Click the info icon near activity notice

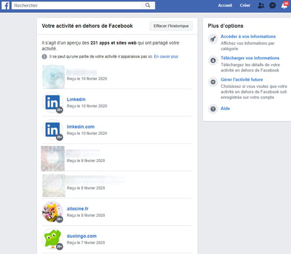click(44, 56)
